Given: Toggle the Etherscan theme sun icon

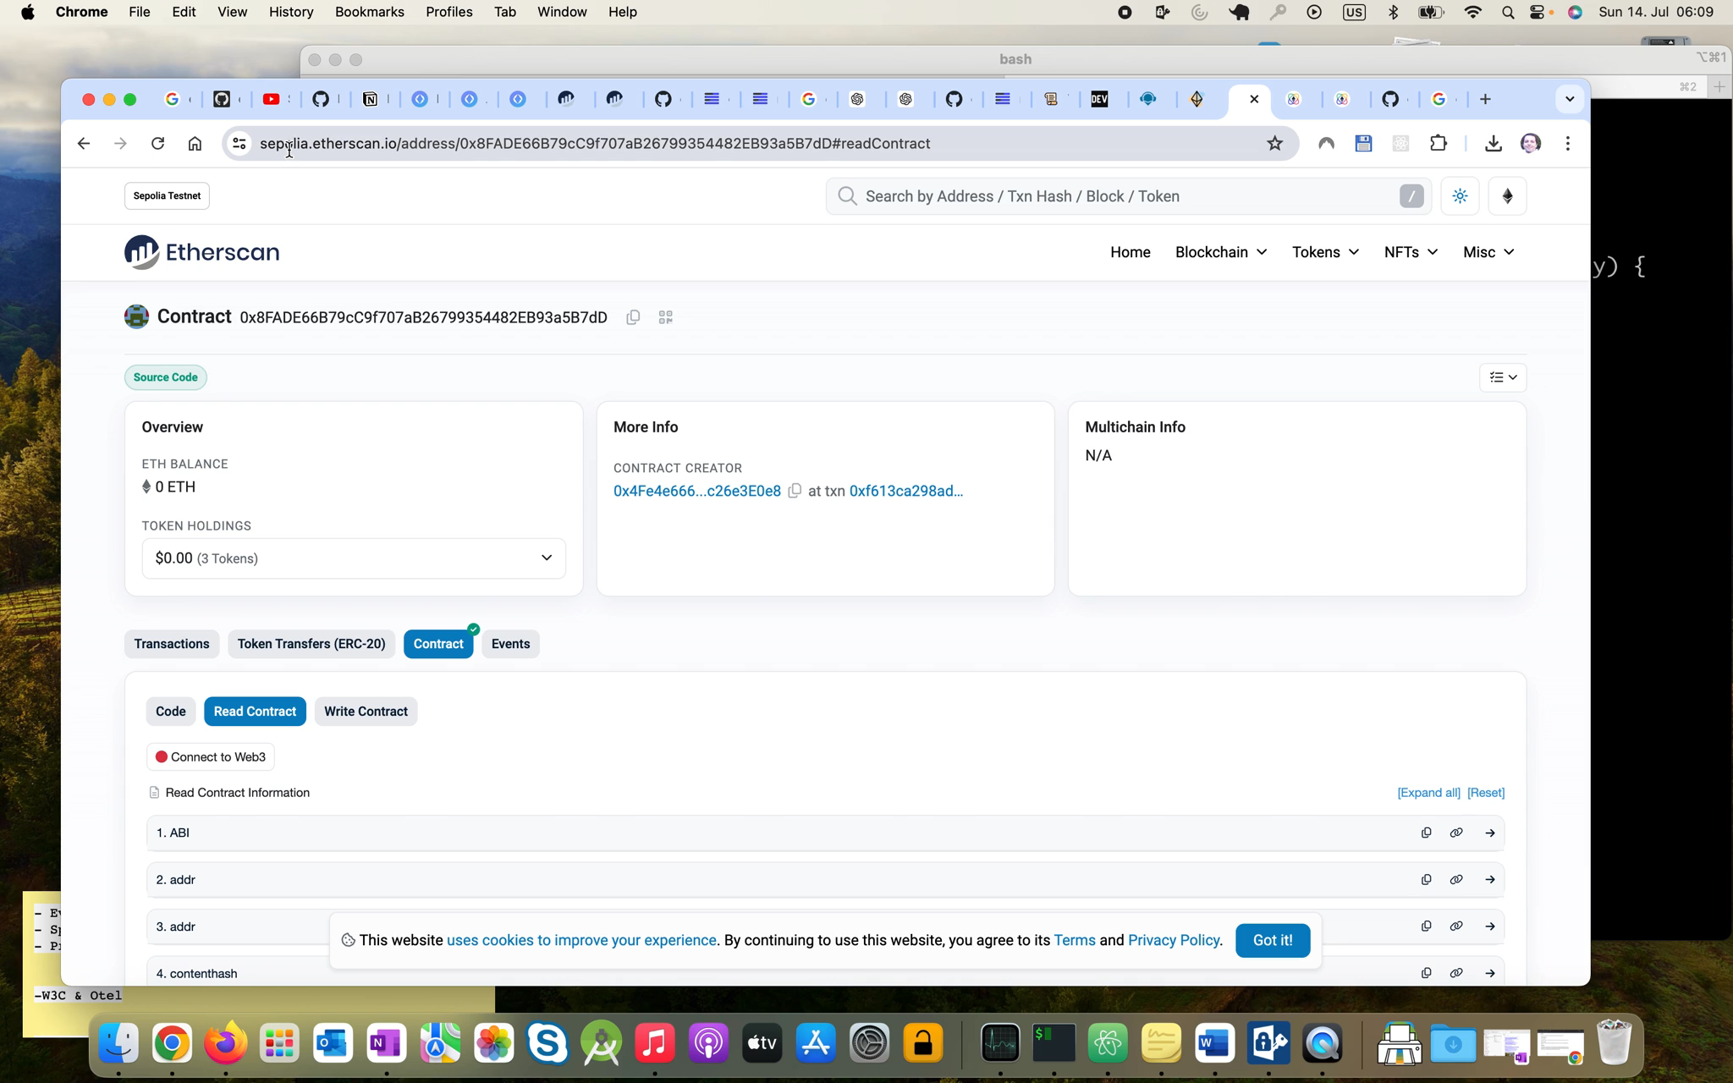Looking at the screenshot, I should [x=1460, y=196].
